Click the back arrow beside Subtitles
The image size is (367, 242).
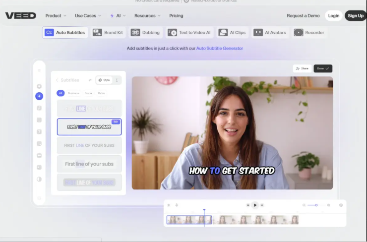[x=57, y=80]
